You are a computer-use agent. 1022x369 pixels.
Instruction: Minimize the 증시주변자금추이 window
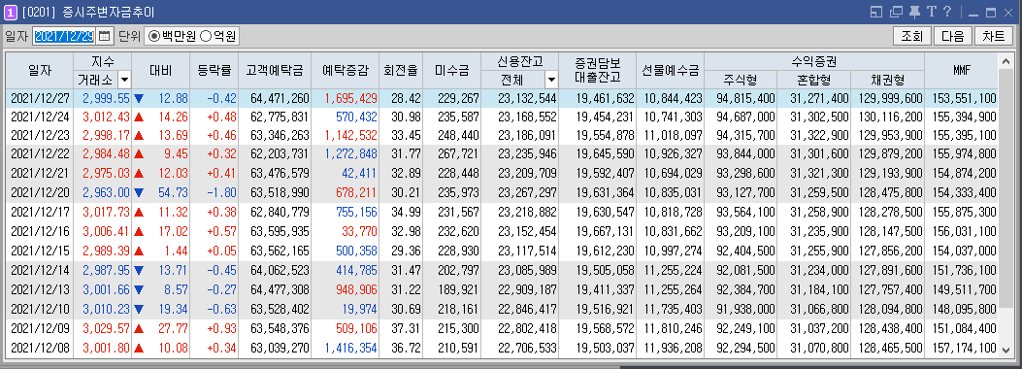pos(973,13)
